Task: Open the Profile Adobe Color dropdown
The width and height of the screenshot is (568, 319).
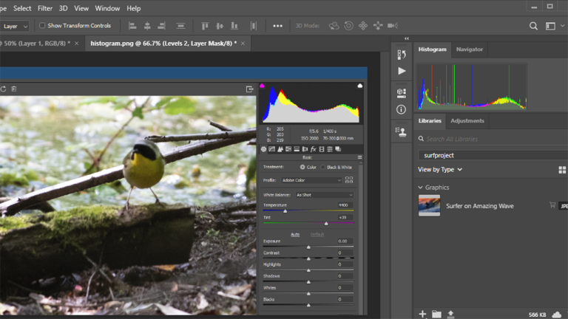Action: coord(311,180)
